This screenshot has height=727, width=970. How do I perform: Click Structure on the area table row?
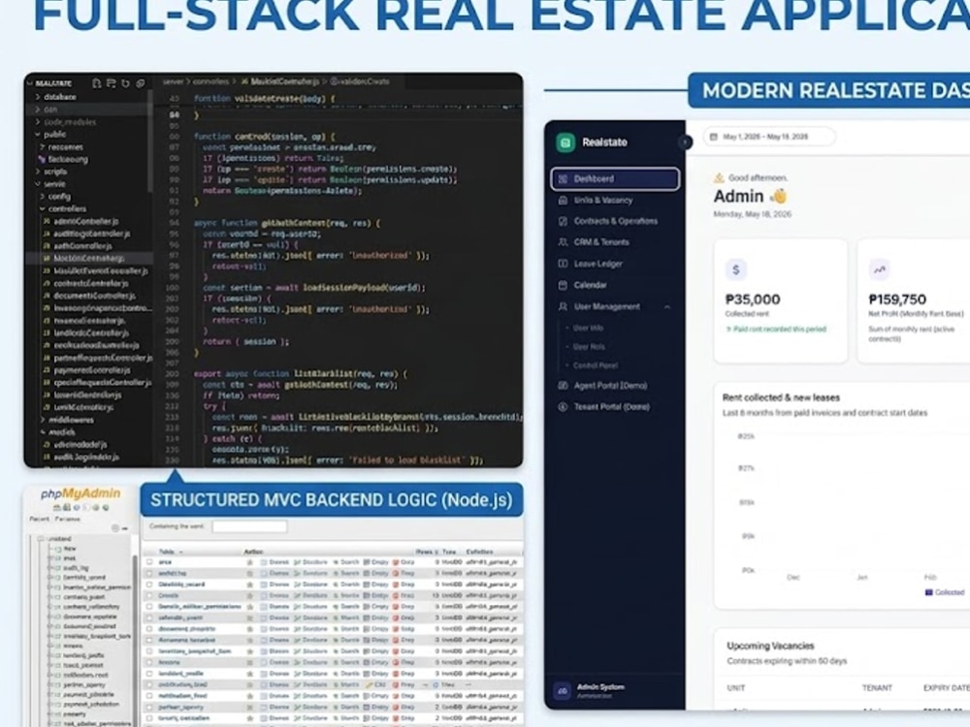310,562
